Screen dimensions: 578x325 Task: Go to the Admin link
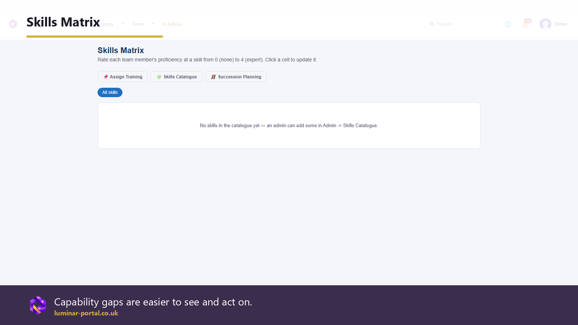pyautogui.click(x=172, y=24)
